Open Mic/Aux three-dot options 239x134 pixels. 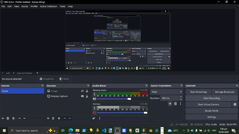94,108
